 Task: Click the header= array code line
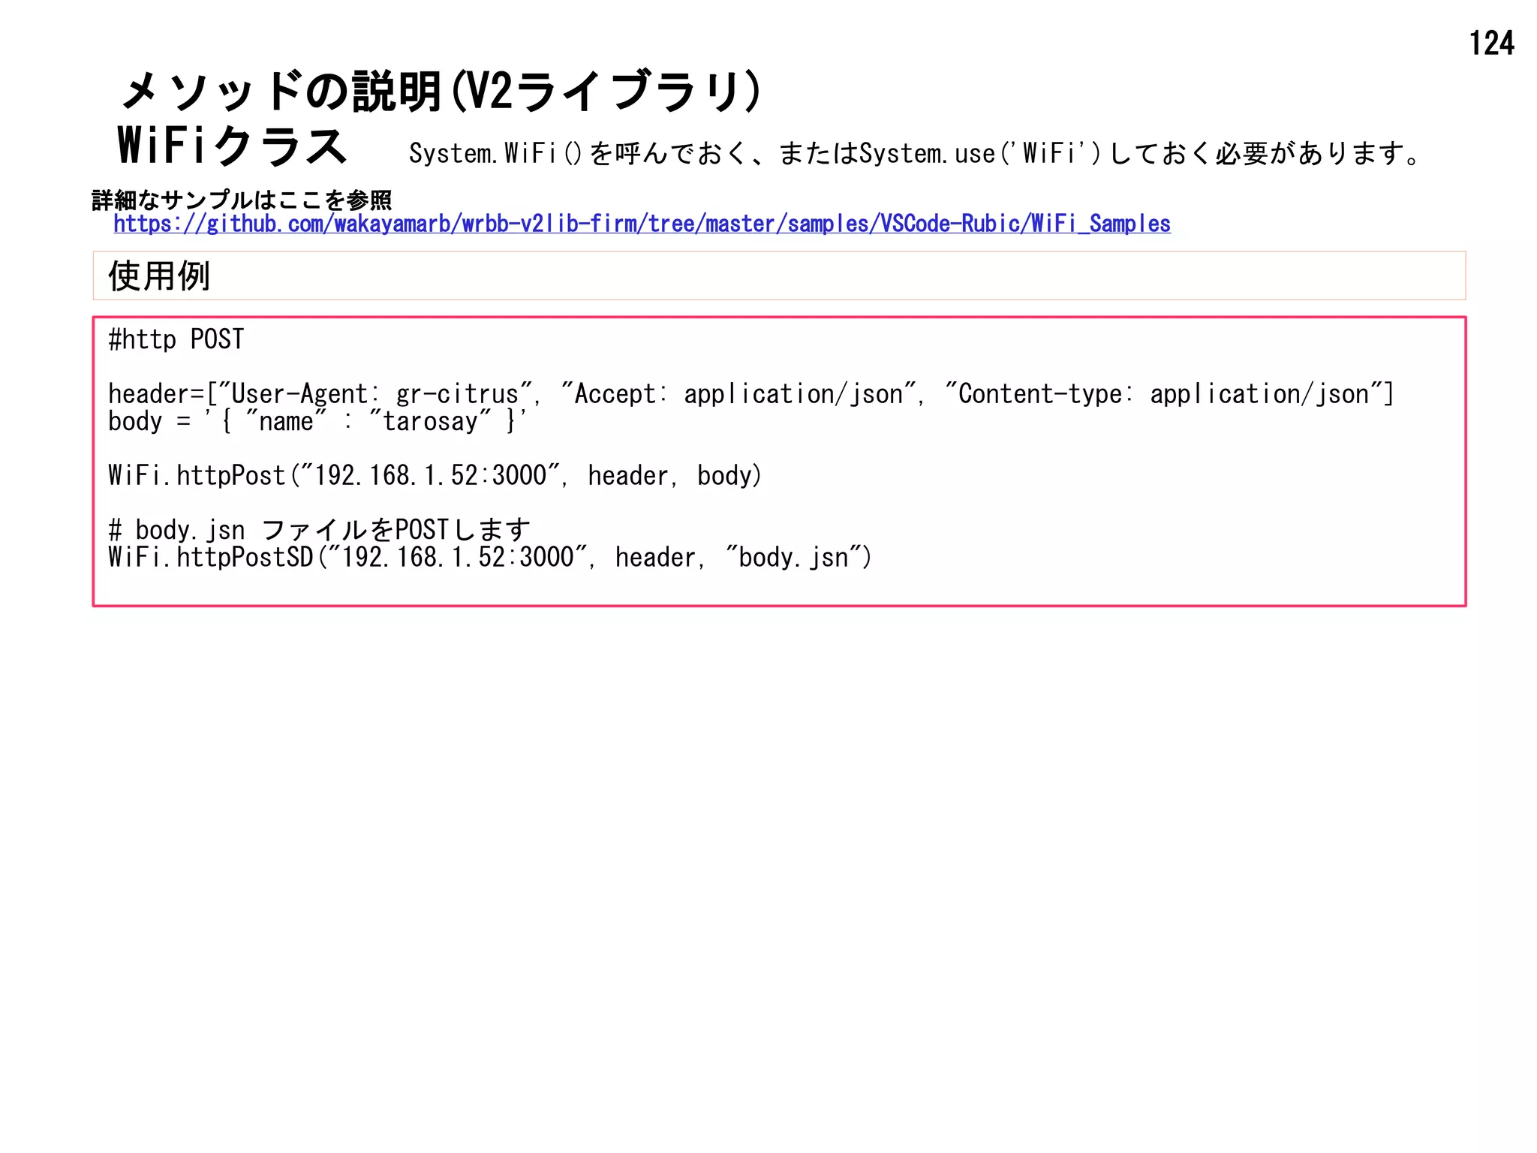[x=750, y=393]
